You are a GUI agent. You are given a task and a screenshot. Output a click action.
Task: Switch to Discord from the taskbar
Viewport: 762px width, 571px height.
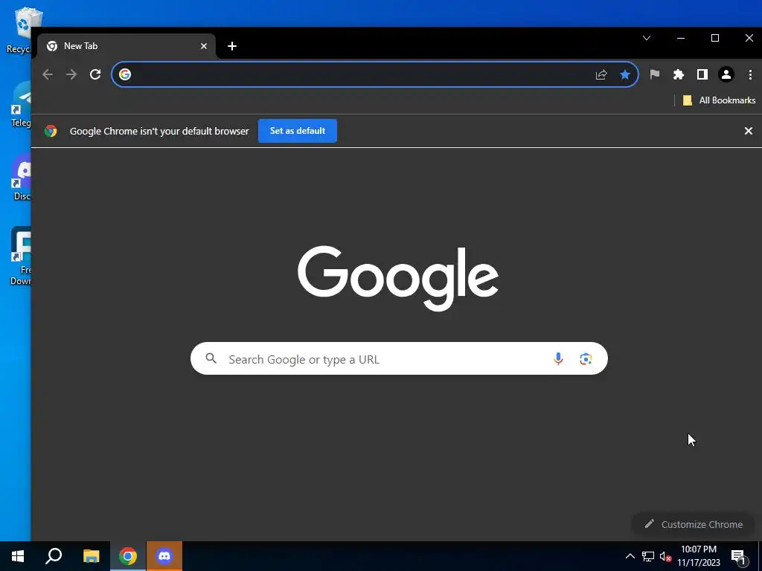coord(164,556)
